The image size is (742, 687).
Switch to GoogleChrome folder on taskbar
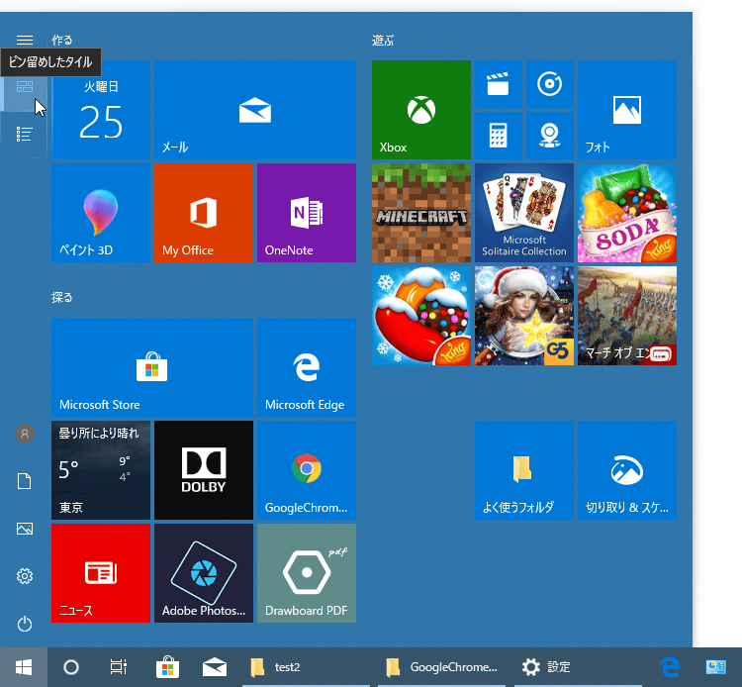pyautogui.click(x=441, y=667)
